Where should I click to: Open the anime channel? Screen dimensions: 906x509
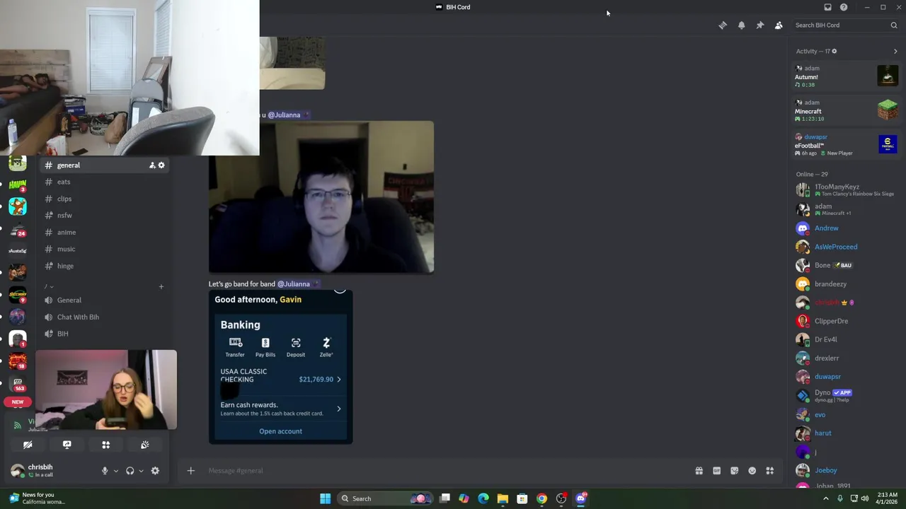(104, 233)
